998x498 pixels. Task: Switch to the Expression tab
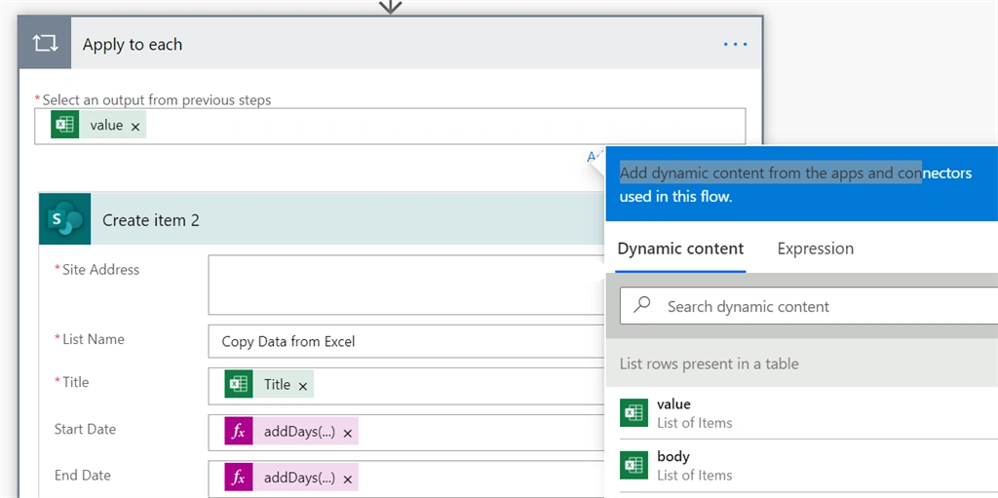tap(816, 249)
